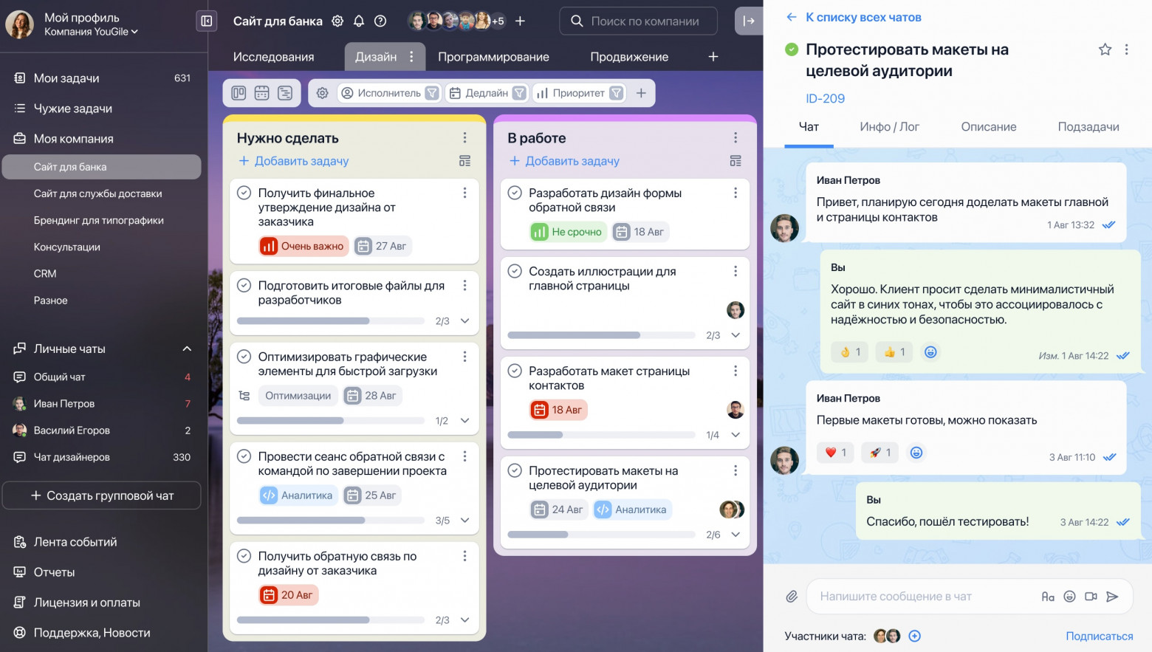Start a video call from the chat
Screen dimensions: 1152x652
pyautogui.click(x=1091, y=596)
